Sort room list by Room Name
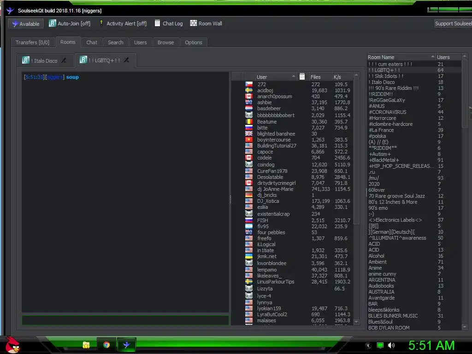Screen dimensions: 472x354 pos(401,57)
